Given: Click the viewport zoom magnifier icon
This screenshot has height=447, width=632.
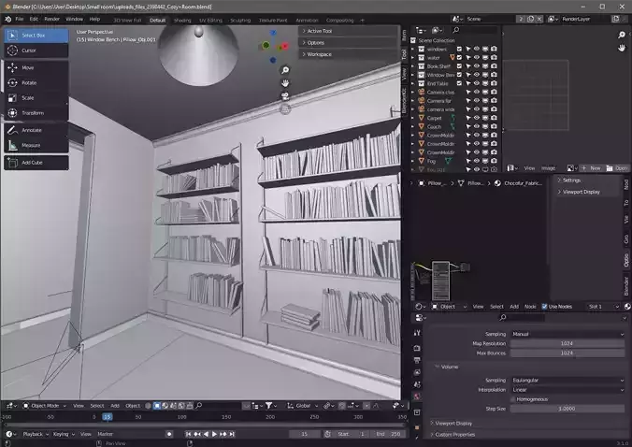Looking at the screenshot, I should [285, 70].
